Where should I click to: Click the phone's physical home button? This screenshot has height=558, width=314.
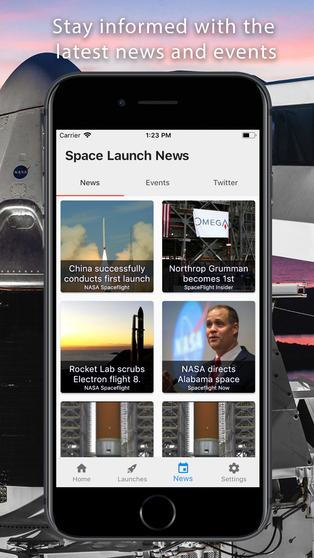(158, 513)
